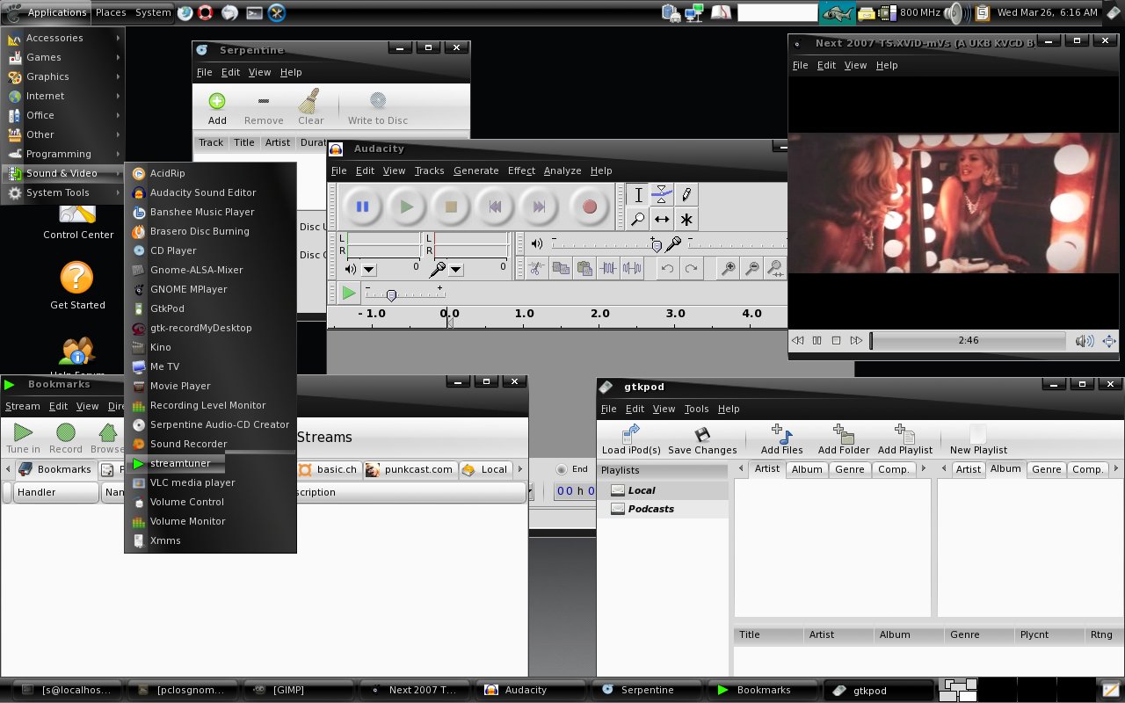This screenshot has height=703, width=1125.
Task: Click Add Playlist in gtkpod
Action: tap(905, 440)
